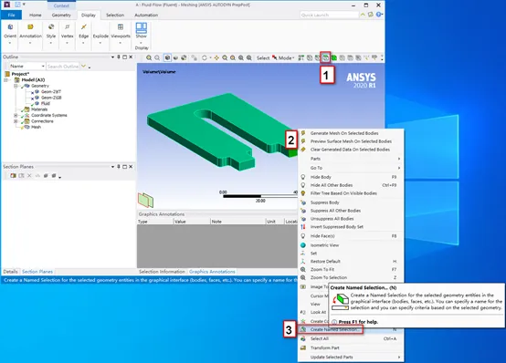
Task: Expand the Coordinate Systems tree node
Action: click(16, 116)
